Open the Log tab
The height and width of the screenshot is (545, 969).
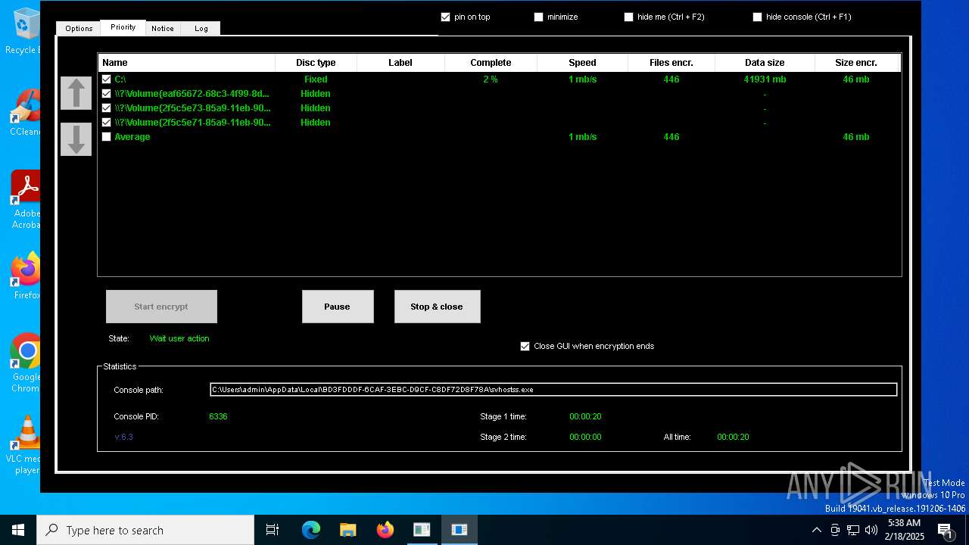[x=201, y=28]
